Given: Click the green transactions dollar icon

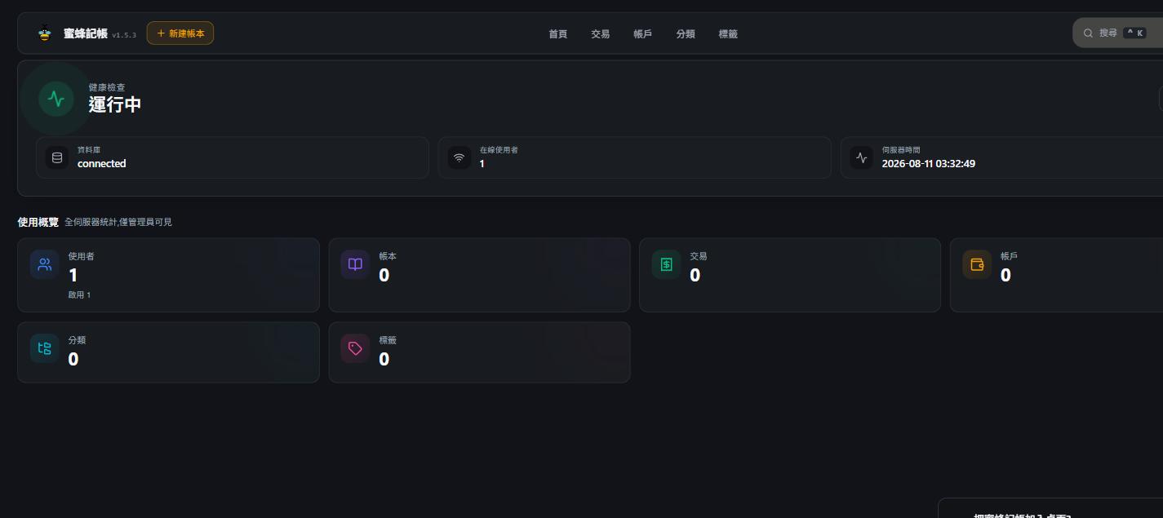Looking at the screenshot, I should pyautogui.click(x=666, y=264).
